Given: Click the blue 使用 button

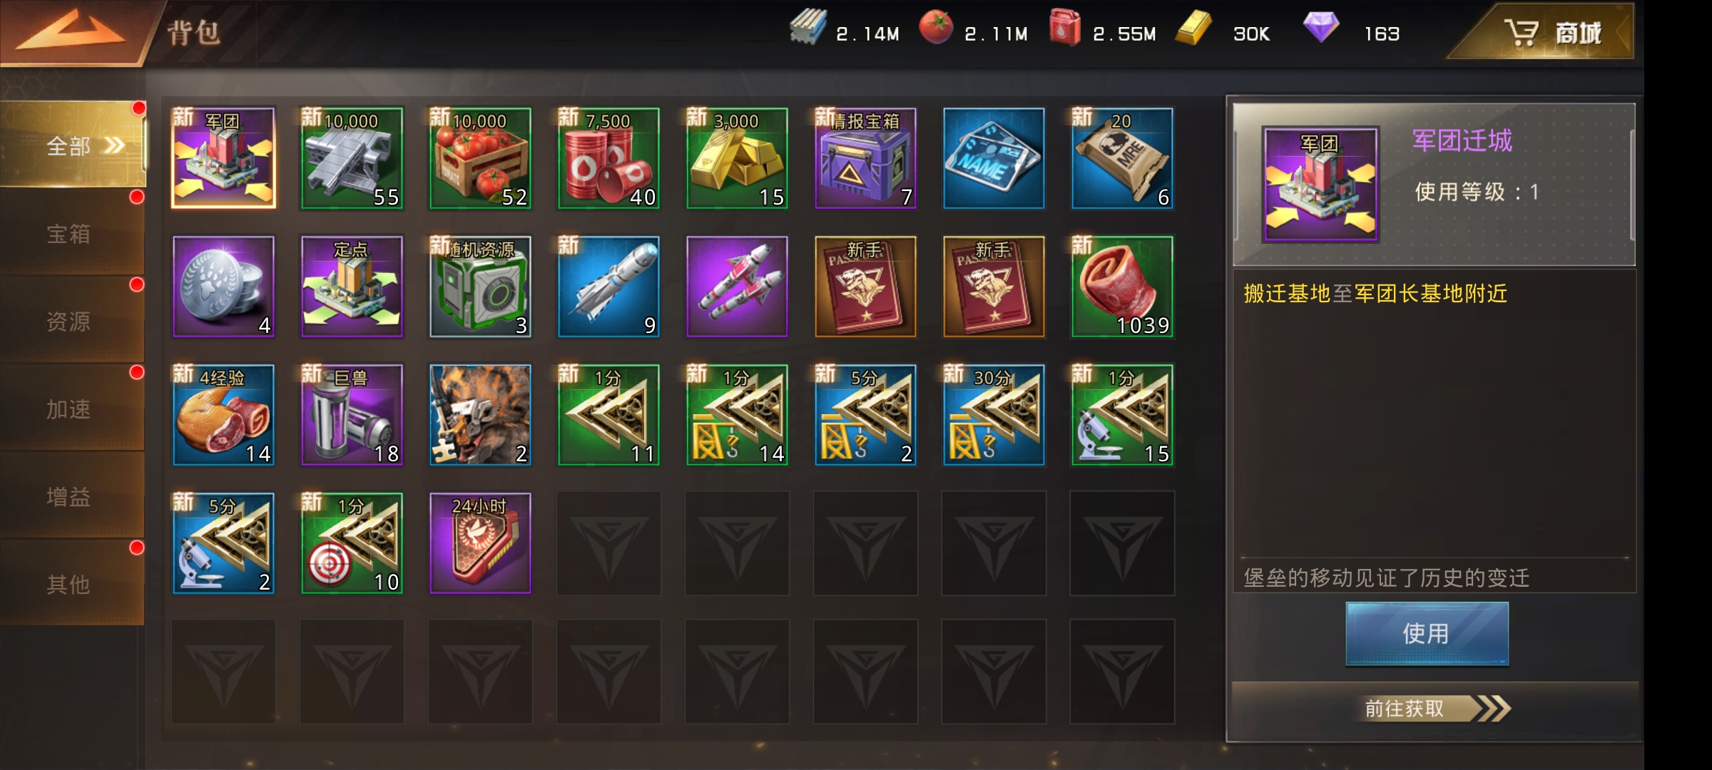Looking at the screenshot, I should [1427, 633].
